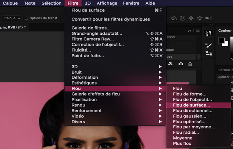Close the open Filtre menu
The image size is (233, 149).
(73, 3)
